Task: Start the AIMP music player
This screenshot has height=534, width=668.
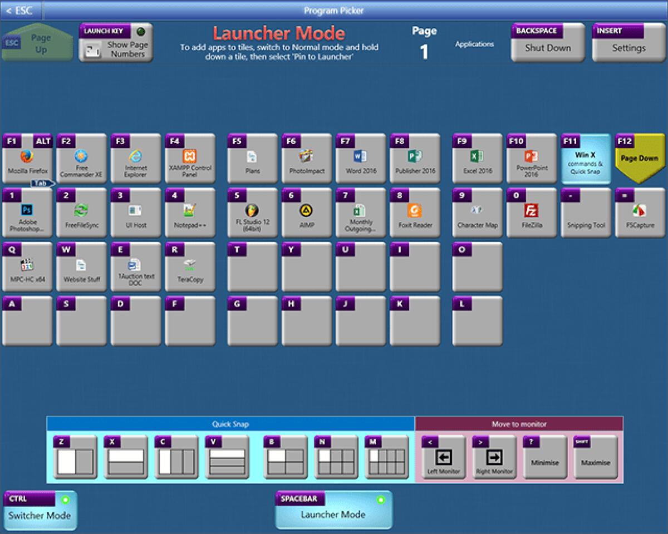Action: 306,214
